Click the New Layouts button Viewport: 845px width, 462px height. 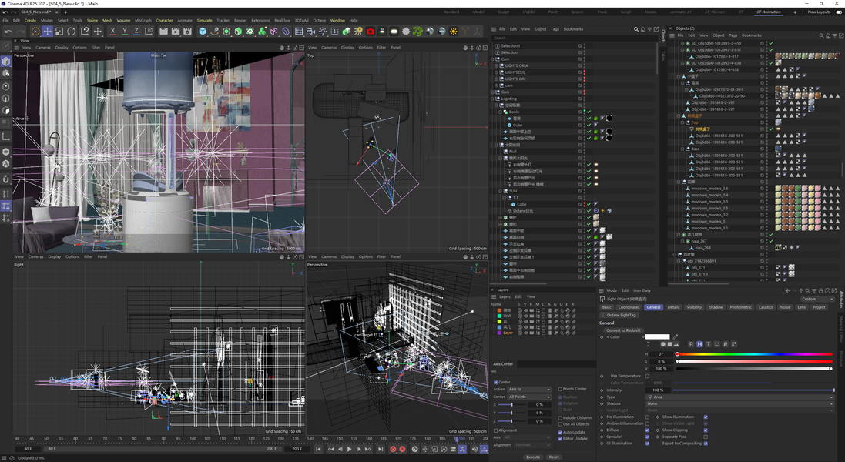point(819,12)
